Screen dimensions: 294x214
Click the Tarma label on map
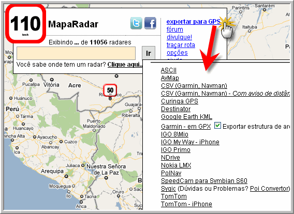26,116
